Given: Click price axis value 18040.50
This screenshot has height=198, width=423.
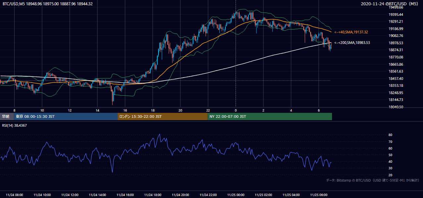Looking at the screenshot, I should (x=396, y=107).
